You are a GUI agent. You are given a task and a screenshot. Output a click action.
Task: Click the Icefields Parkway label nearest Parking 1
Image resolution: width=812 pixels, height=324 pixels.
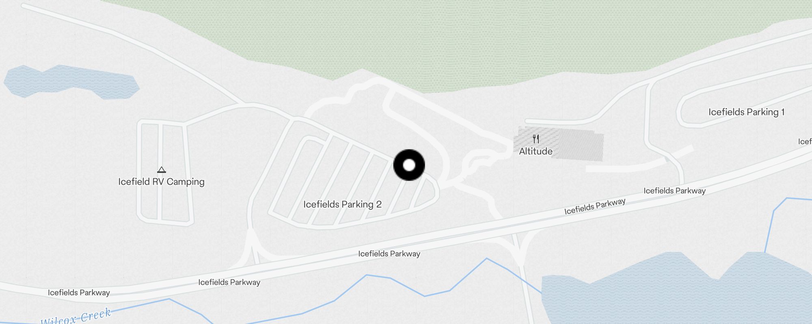tap(674, 191)
